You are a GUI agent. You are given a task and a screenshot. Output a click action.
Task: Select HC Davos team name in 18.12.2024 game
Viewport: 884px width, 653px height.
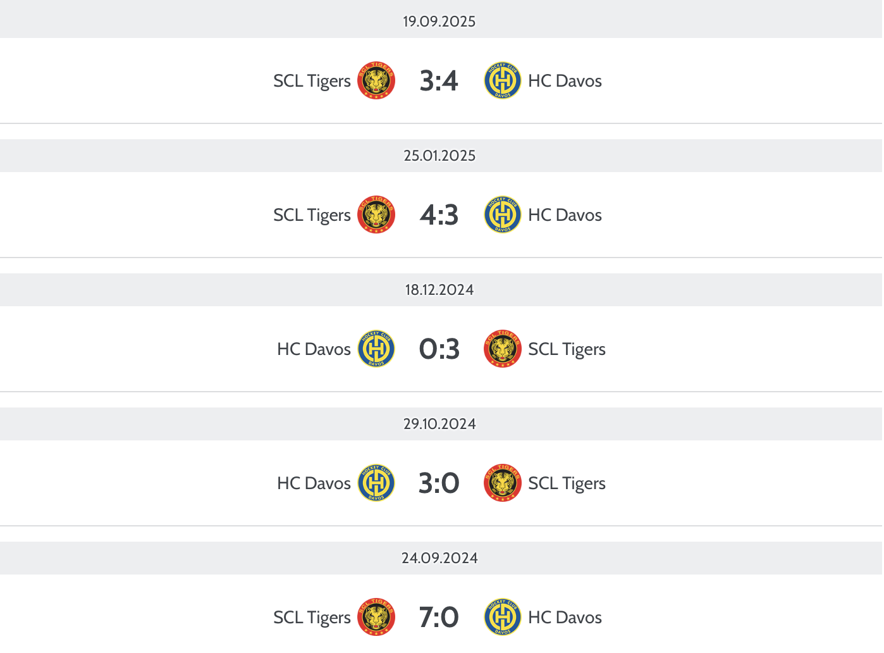[x=314, y=349]
